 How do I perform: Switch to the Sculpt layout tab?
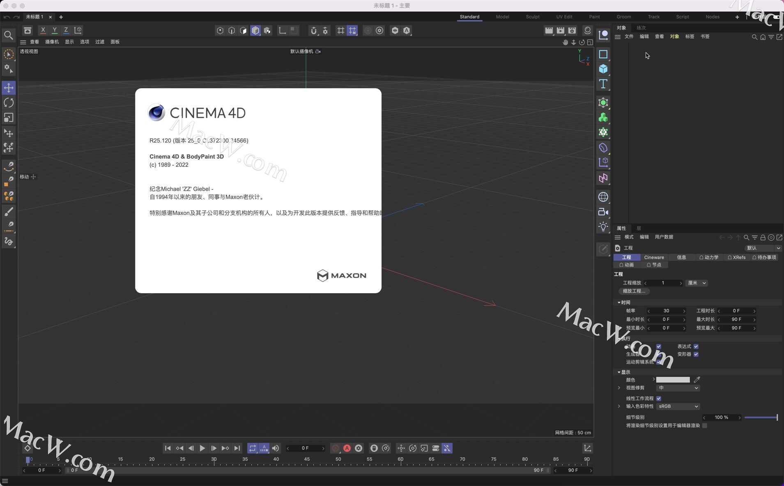pos(533,17)
